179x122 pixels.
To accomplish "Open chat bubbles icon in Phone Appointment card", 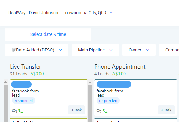I will point(99,111).
